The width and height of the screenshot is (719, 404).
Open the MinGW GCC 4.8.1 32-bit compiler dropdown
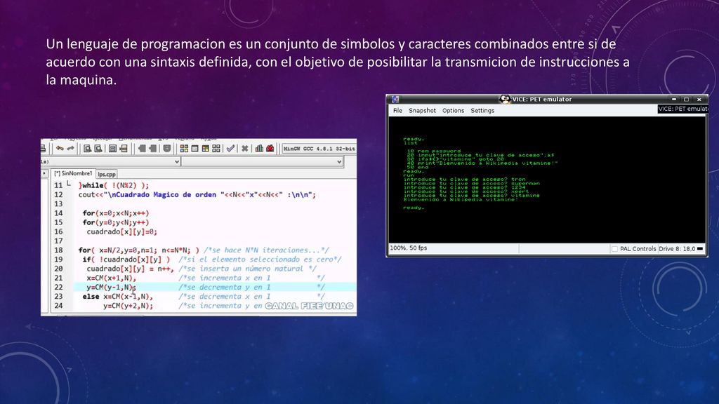click(319, 149)
